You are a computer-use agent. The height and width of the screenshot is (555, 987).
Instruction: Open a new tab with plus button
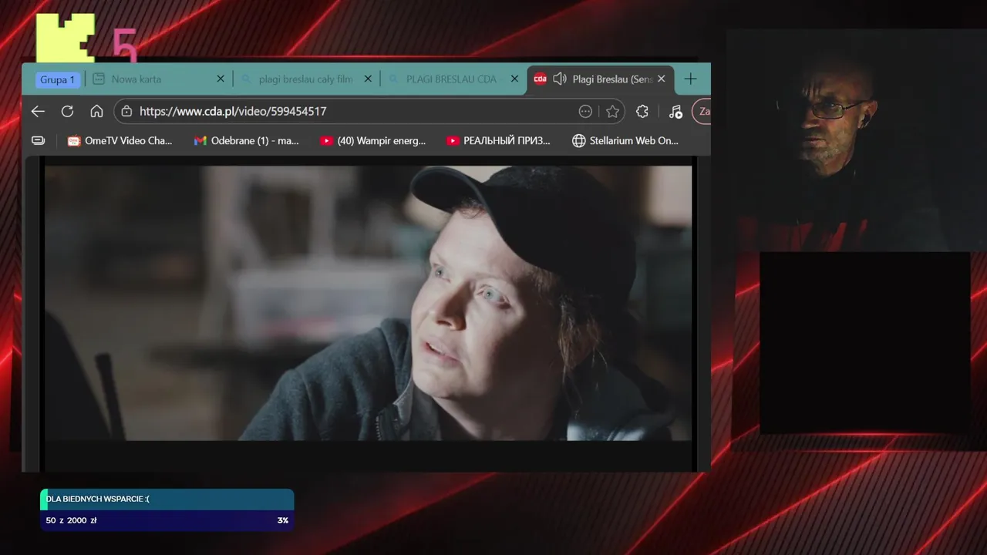691,79
